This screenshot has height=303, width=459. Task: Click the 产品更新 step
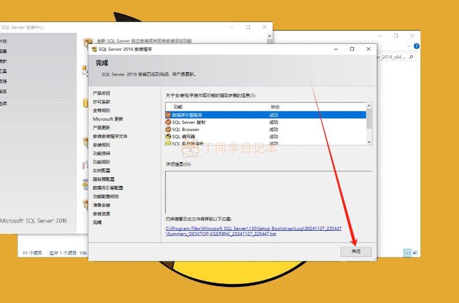101,128
